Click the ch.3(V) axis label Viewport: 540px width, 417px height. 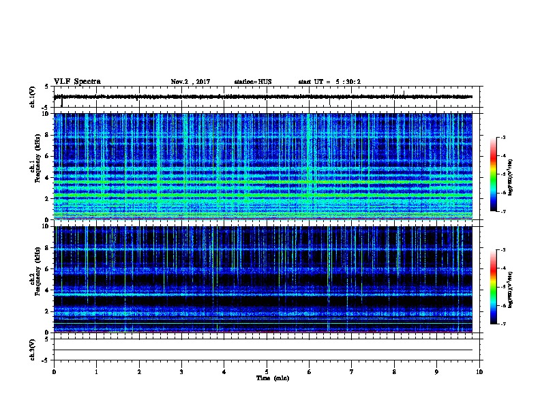(x=33, y=350)
